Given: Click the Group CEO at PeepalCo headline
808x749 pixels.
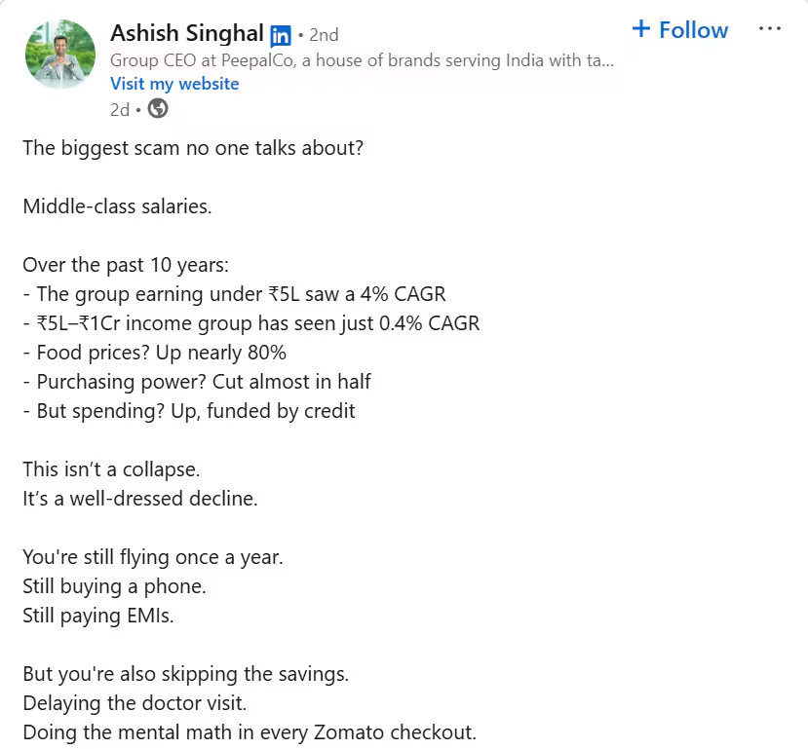Looking at the screenshot, I should click(x=362, y=60).
